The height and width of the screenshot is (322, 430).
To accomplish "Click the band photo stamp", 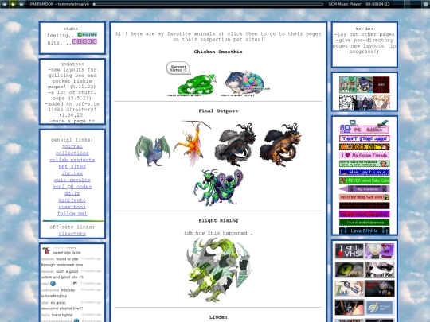I will pos(365,102).
